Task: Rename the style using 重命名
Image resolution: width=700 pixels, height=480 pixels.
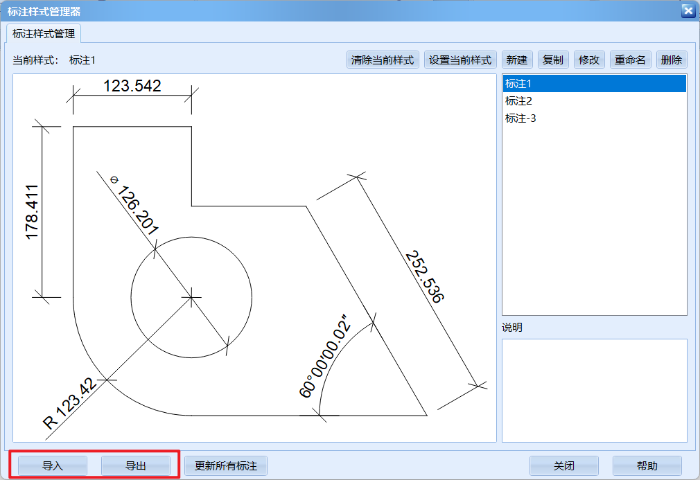Action: point(630,60)
